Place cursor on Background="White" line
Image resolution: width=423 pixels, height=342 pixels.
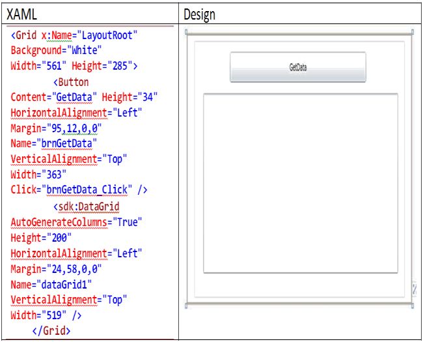pyautogui.click(x=57, y=50)
